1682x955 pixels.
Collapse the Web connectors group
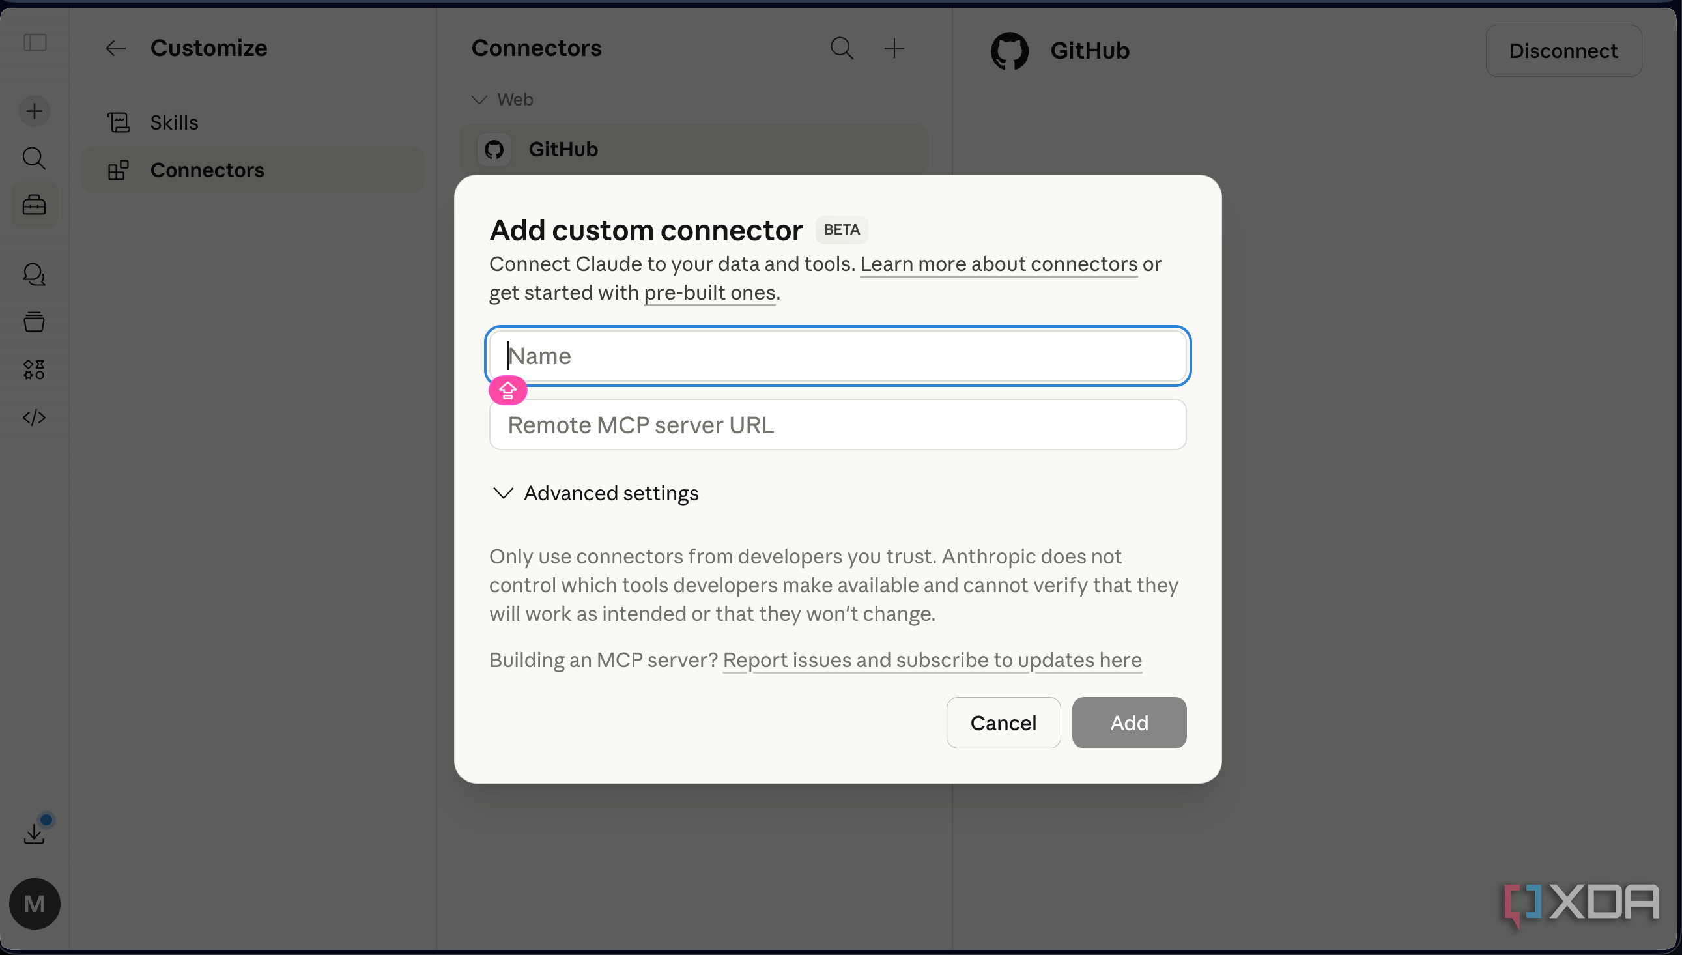point(502,100)
